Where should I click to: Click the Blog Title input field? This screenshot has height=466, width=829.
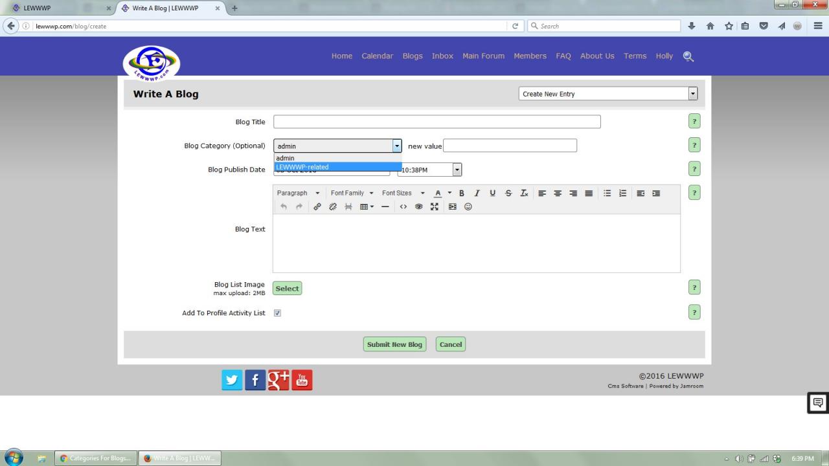click(x=437, y=122)
